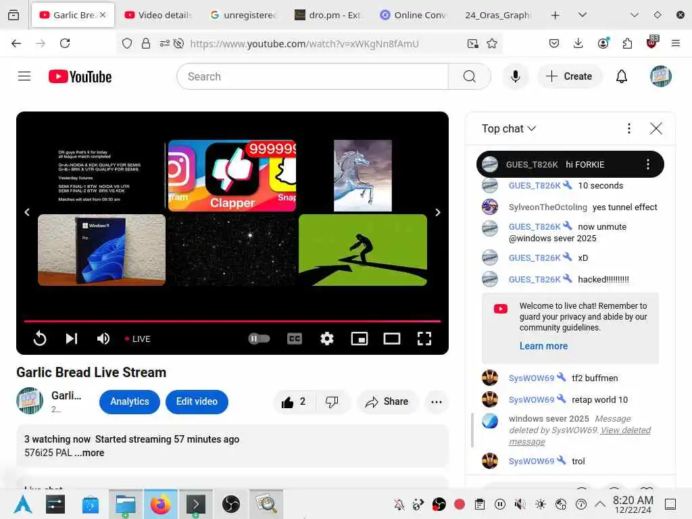The width and height of the screenshot is (692, 519).
Task: Dislike the video
Action: [x=332, y=401]
